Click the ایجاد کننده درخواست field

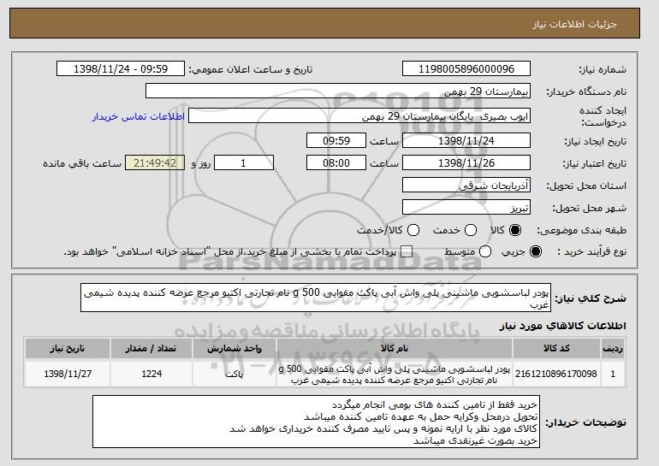(x=359, y=116)
